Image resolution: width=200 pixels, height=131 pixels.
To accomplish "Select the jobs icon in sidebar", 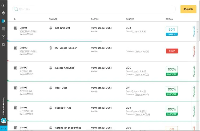I will pos(3,21).
